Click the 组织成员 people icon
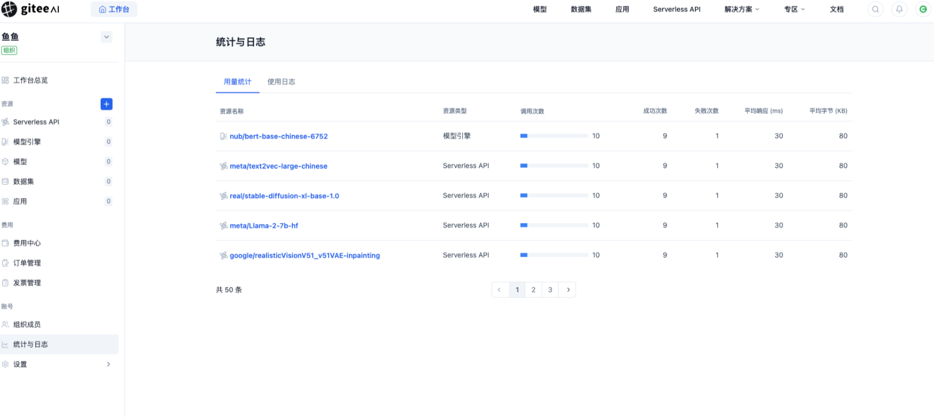Image resolution: width=934 pixels, height=417 pixels. tap(5, 324)
